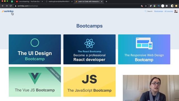Select the Learn to Code with Interactive tab
The image size is (179, 101).
pyautogui.click(x=89, y=1)
